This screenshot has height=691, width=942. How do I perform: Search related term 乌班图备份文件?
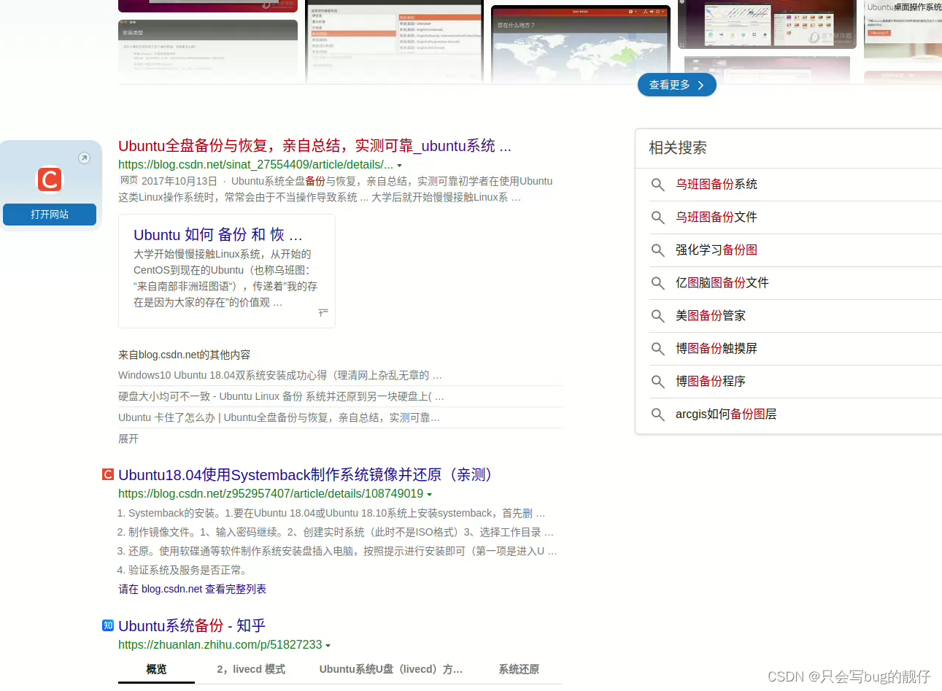(716, 217)
